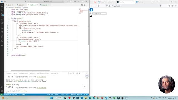The width and height of the screenshot is (178, 100).
Task: Open the Extensions view
Action: (x=2, y=23)
